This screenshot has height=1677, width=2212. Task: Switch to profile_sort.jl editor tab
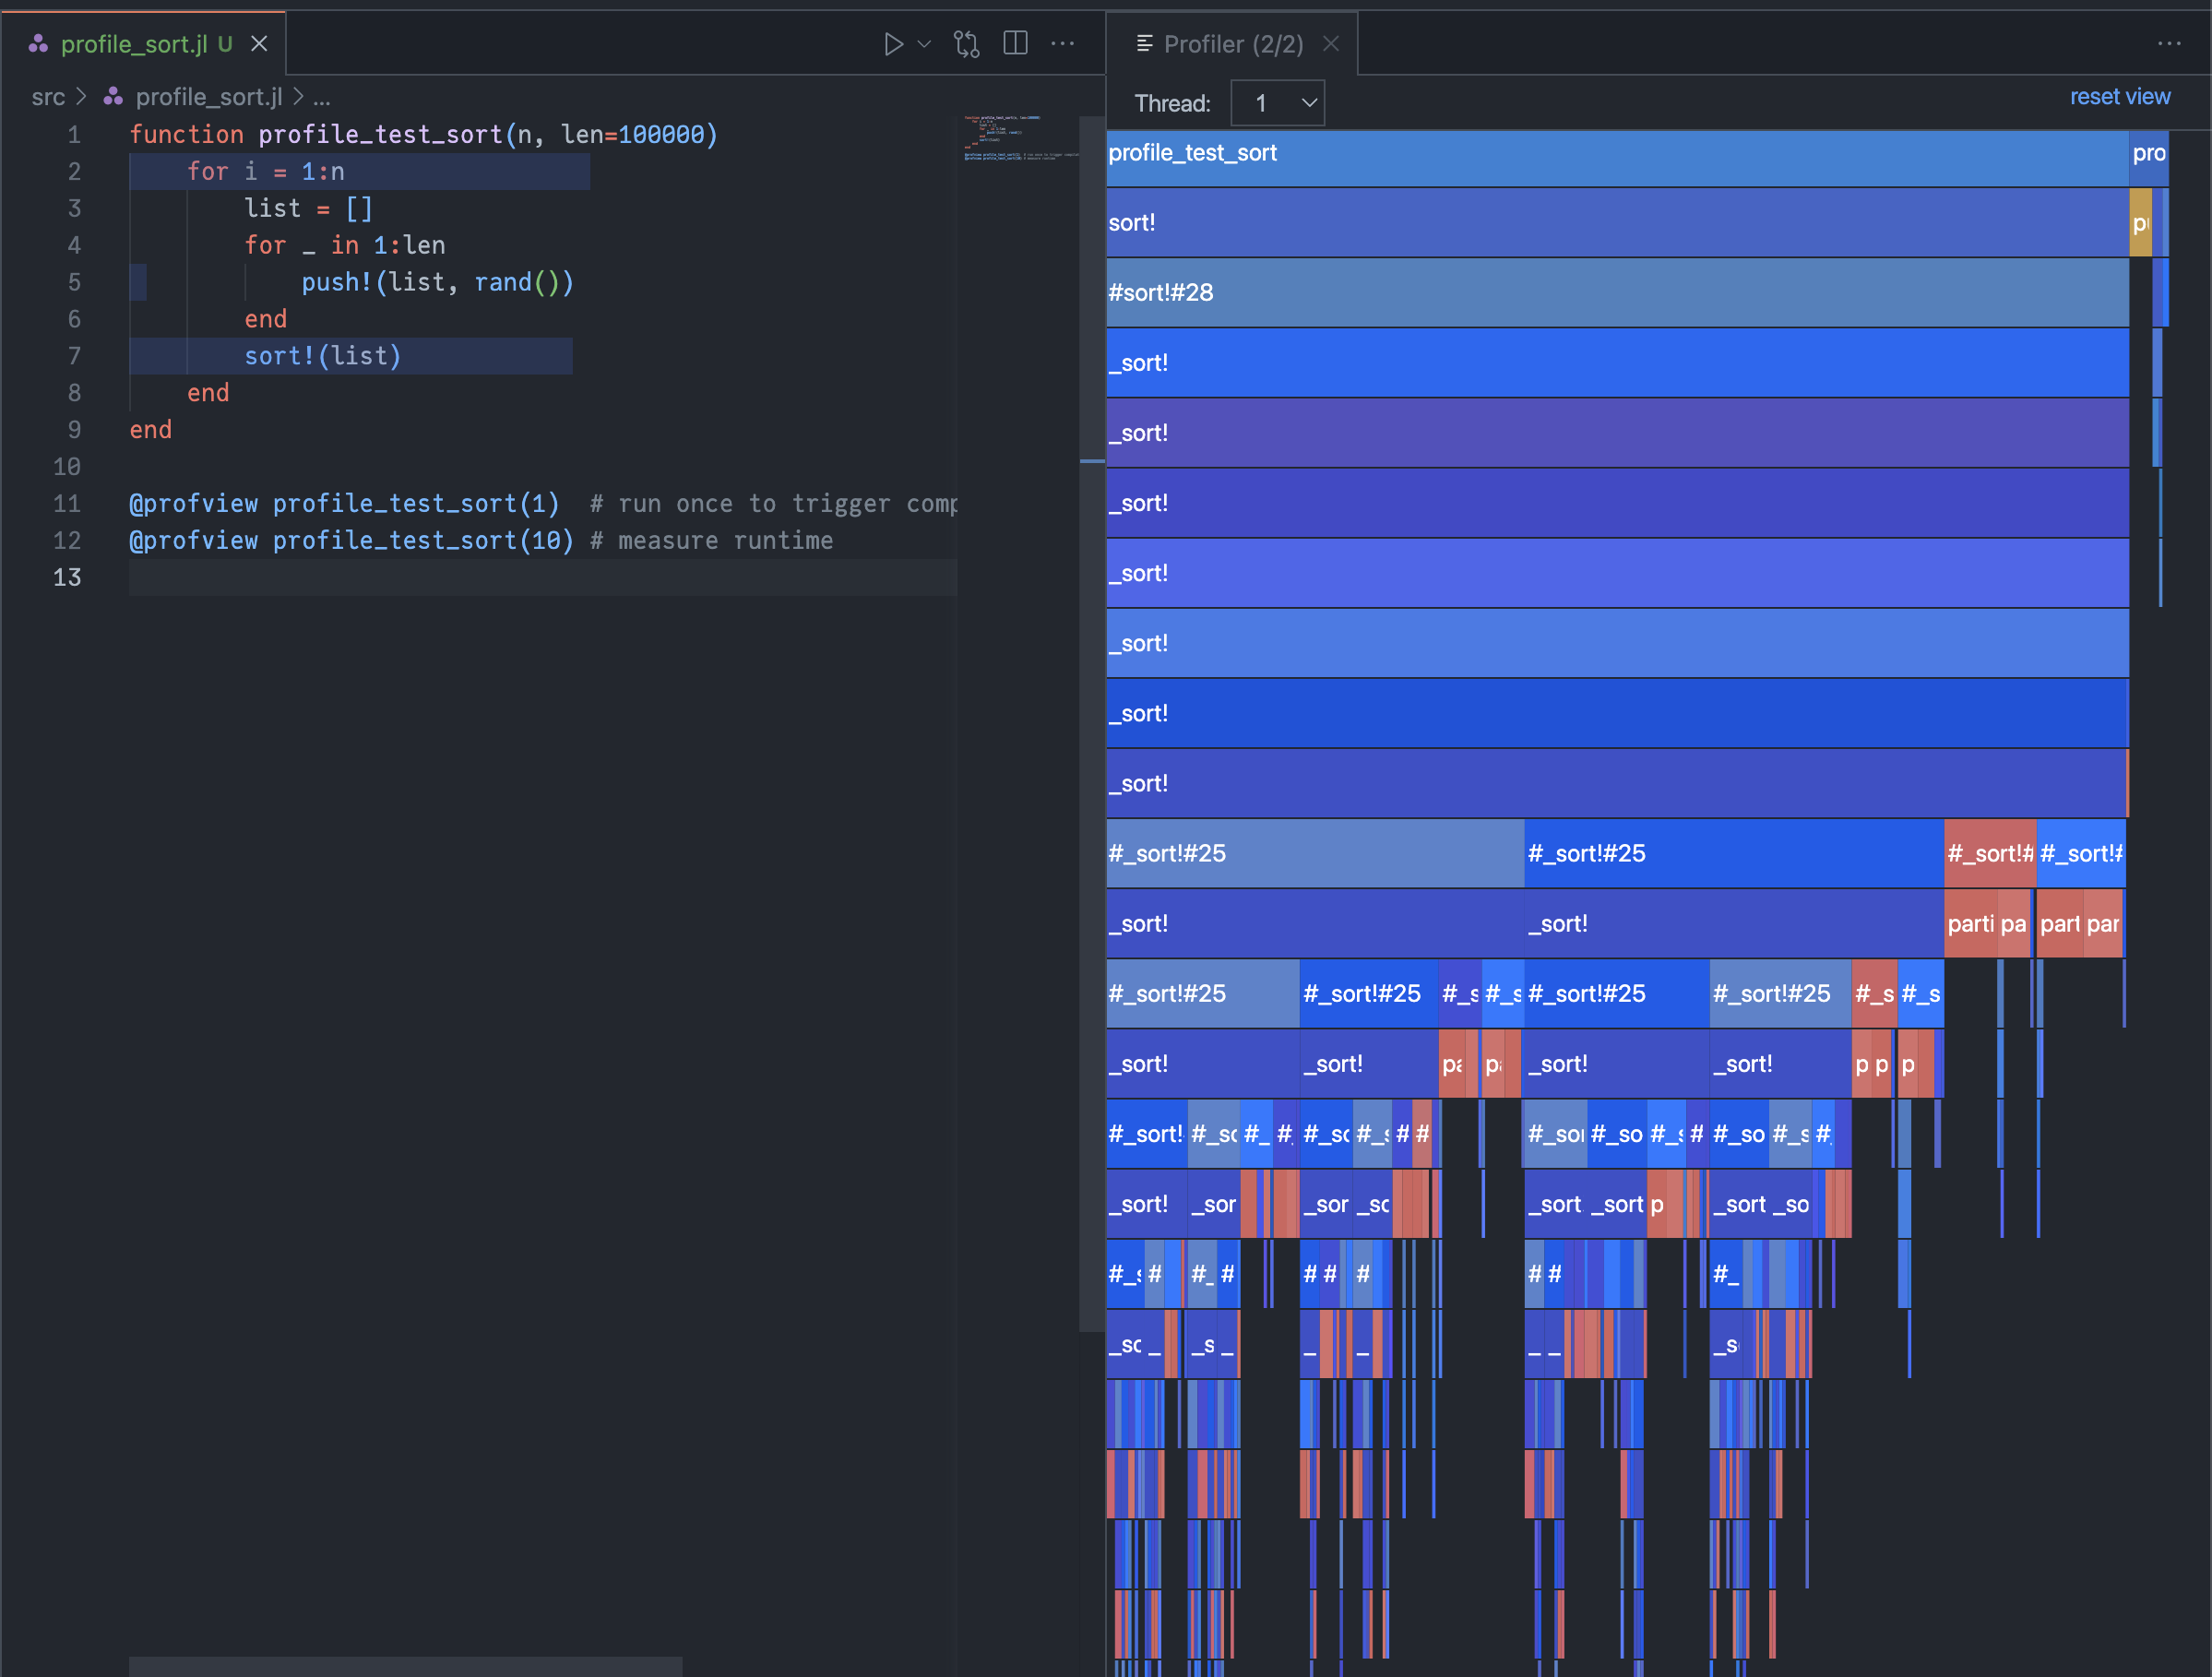134,44
